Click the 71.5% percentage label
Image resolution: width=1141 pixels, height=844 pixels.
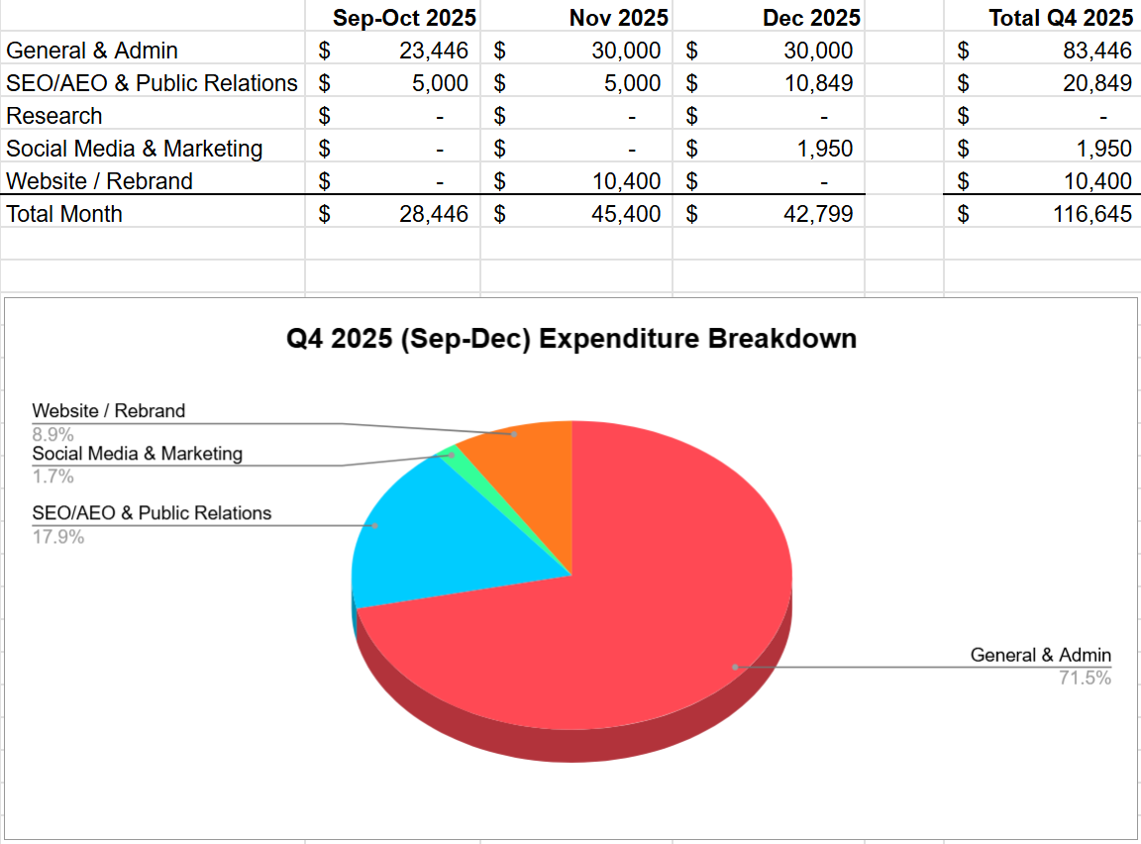pos(1085,679)
